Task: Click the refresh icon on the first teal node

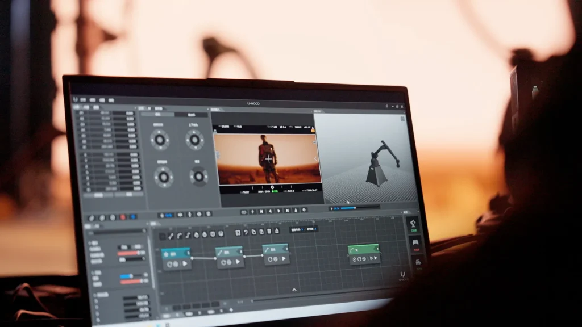Action: pyautogui.click(x=169, y=265)
